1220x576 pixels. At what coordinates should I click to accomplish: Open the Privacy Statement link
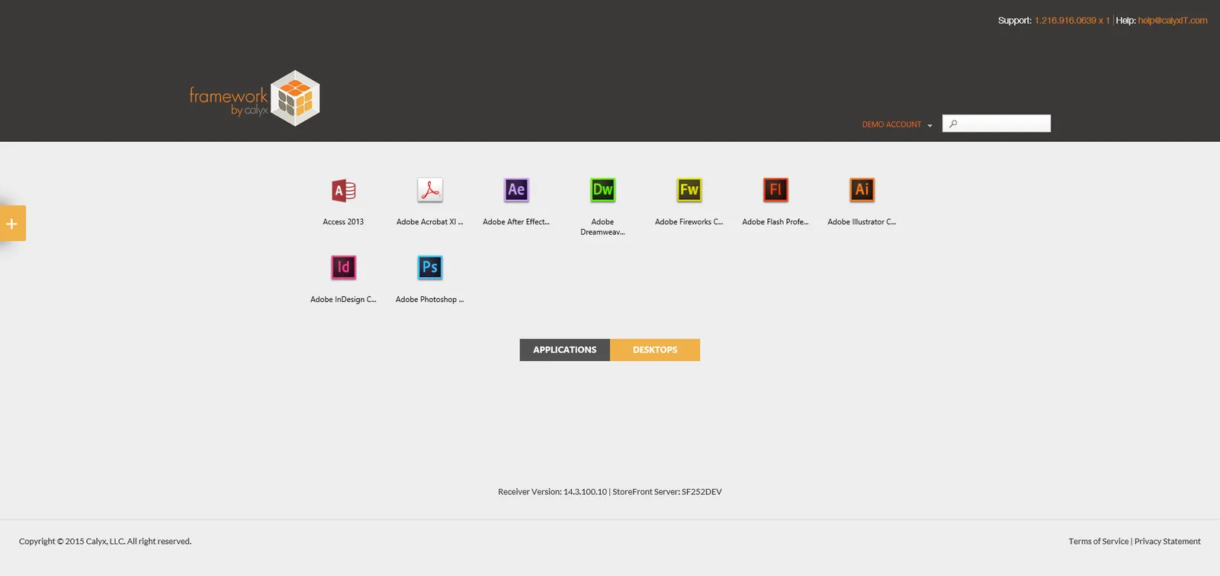[1167, 542]
